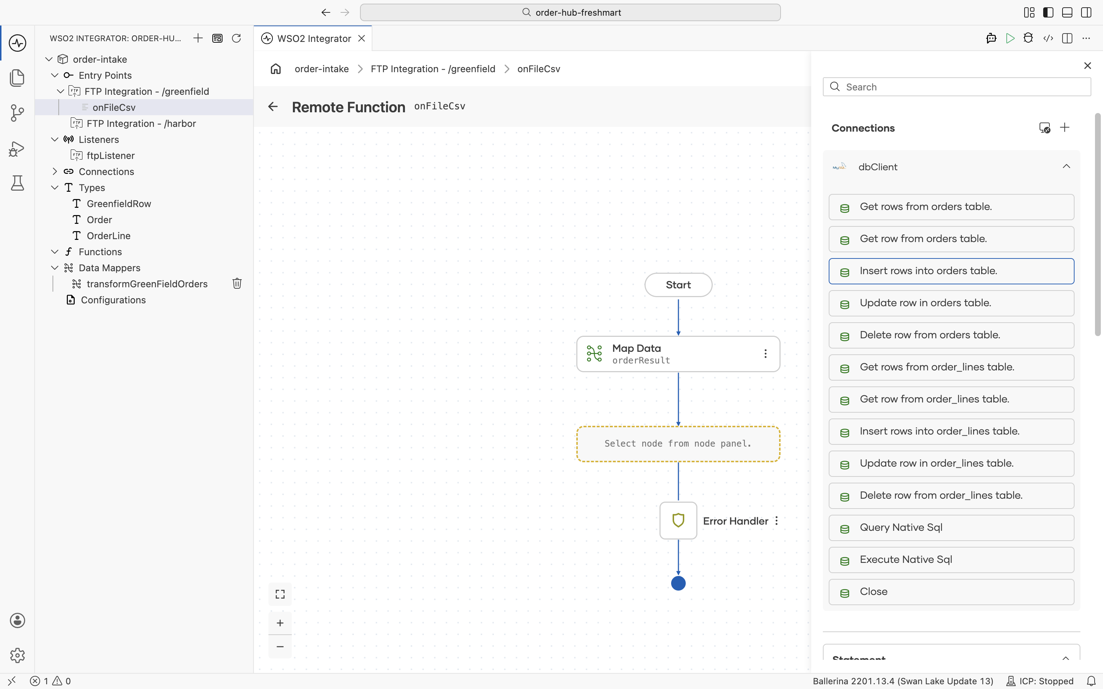Toggle the bottom panel layout button
Image resolution: width=1103 pixels, height=689 pixels.
pos(1067,12)
